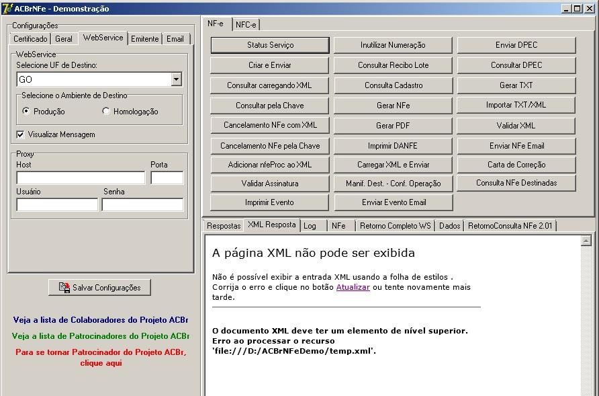Click Consultar pela Chave button
The height and width of the screenshot is (396, 599).
coord(270,105)
